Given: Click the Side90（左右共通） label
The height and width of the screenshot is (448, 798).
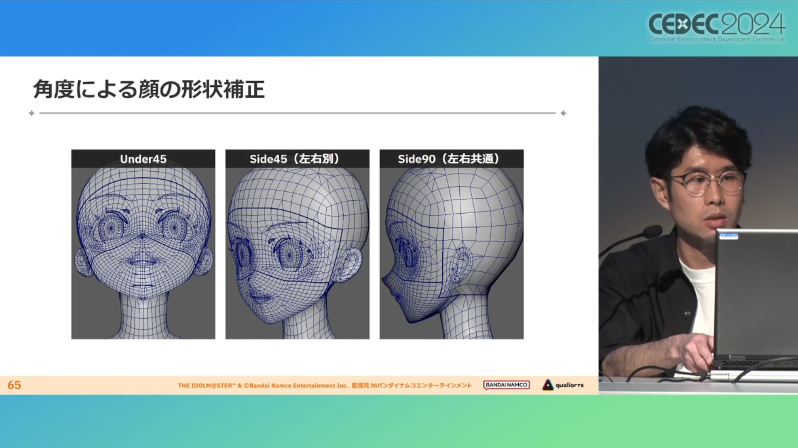Looking at the screenshot, I should coord(451,159).
